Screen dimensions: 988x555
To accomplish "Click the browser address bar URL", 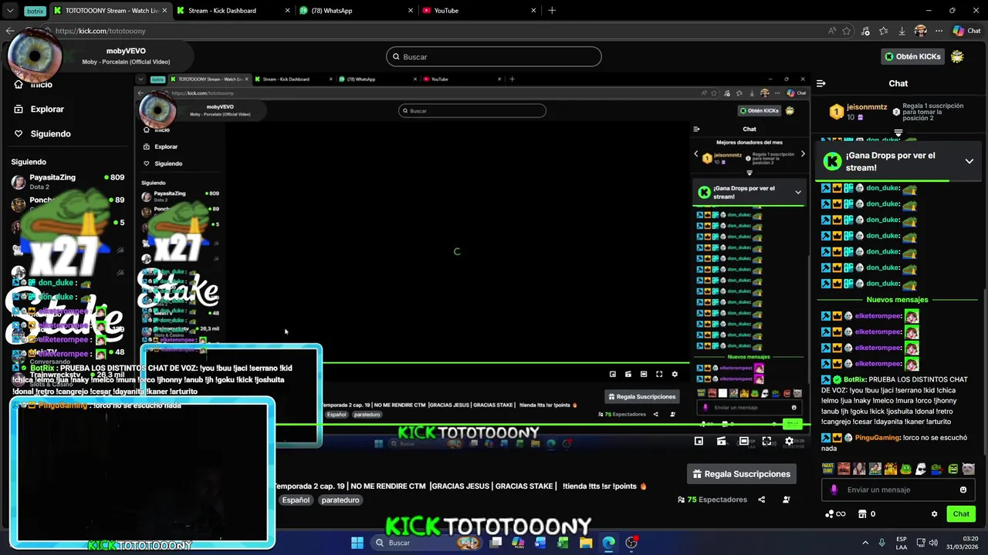I will click(x=100, y=31).
